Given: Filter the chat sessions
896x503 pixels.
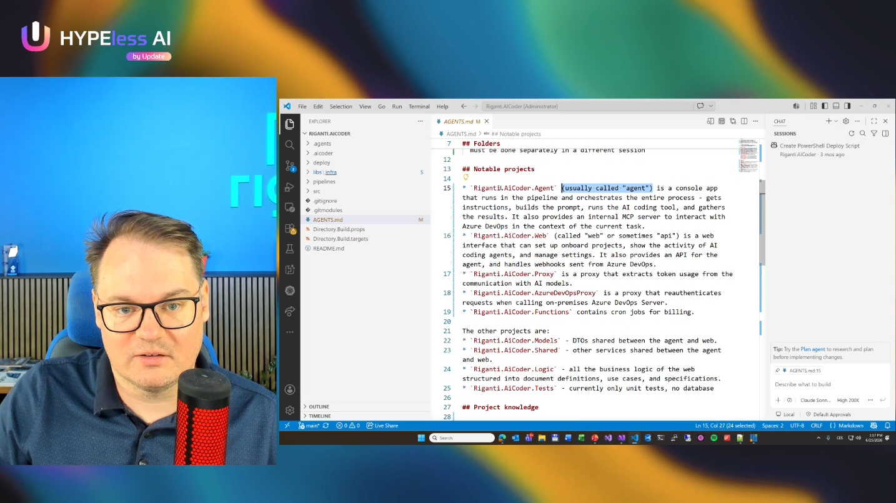Looking at the screenshot, I should 874,133.
